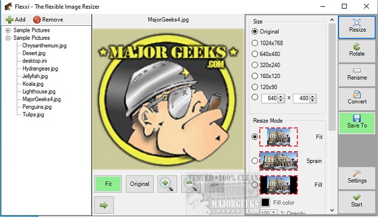378x217 pixels.
Task: Decrease the custom width value
Action: click(x=281, y=100)
